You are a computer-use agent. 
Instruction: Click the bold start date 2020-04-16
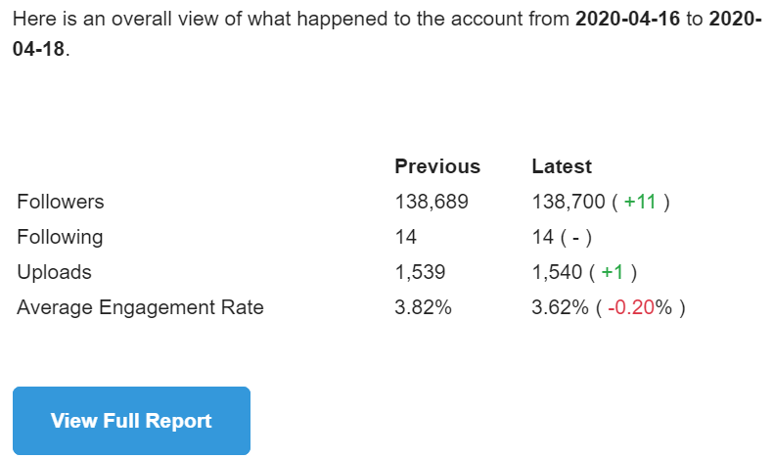[626, 19]
